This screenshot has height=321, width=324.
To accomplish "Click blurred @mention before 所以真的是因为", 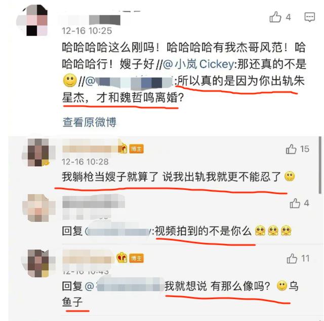I will click(x=130, y=81).
